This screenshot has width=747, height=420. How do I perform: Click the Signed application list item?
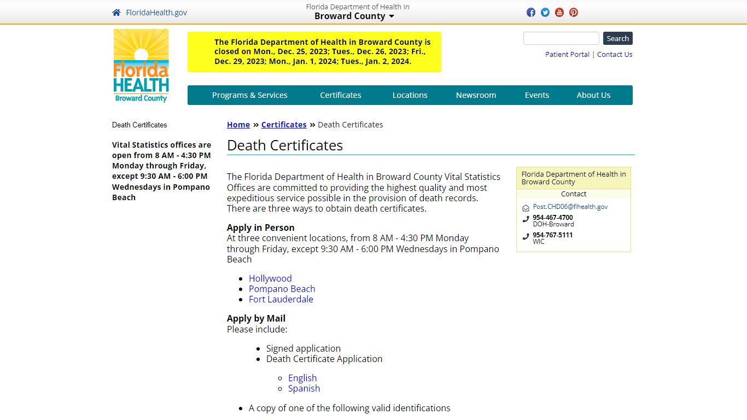tap(304, 348)
